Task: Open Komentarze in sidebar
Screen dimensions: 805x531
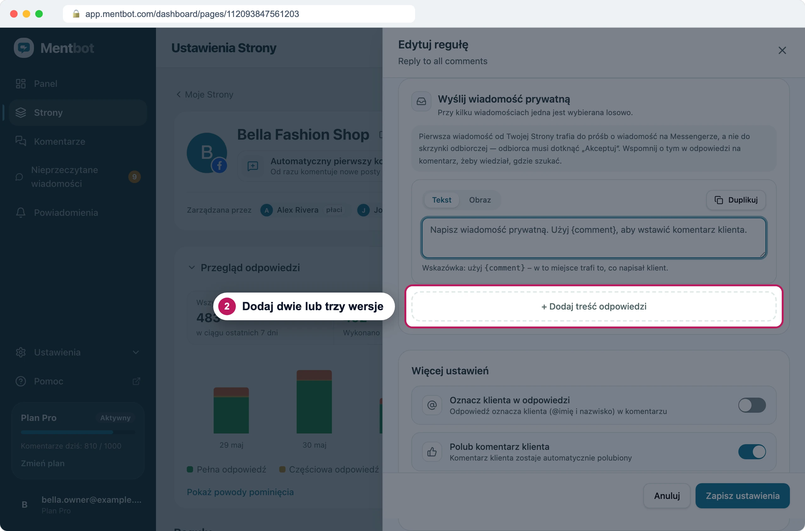Action: click(x=78, y=141)
